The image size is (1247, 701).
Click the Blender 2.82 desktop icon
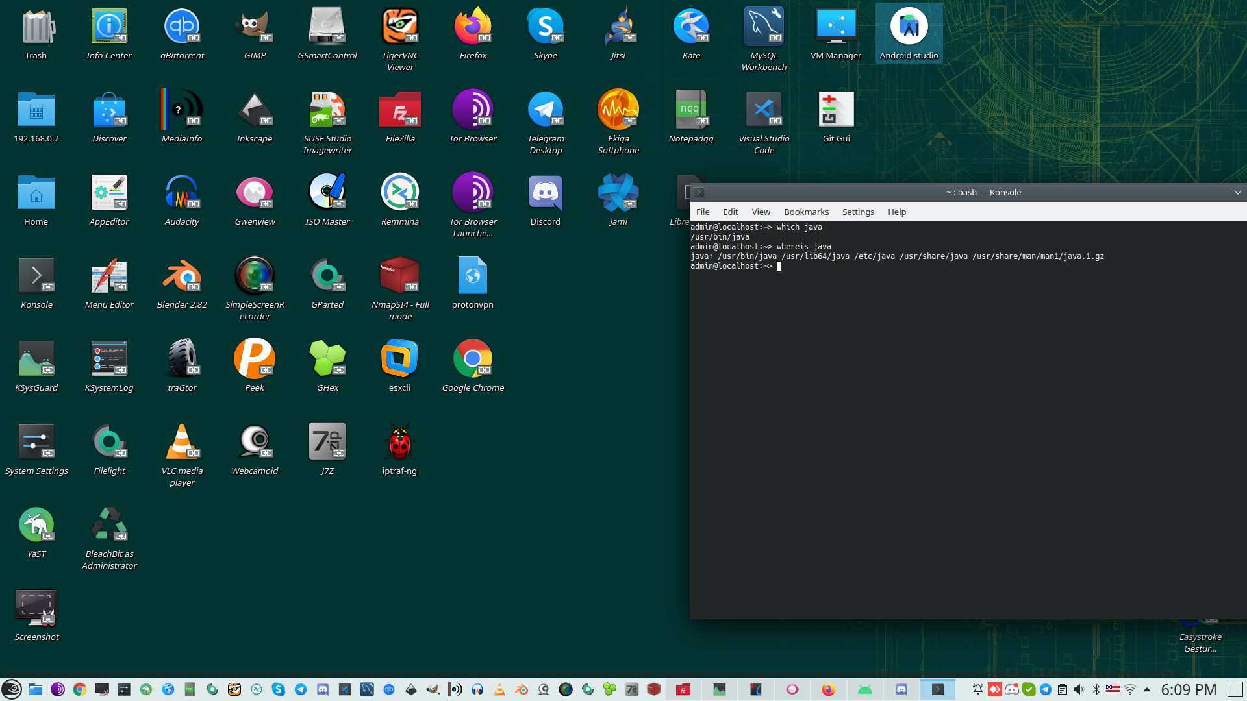(182, 276)
